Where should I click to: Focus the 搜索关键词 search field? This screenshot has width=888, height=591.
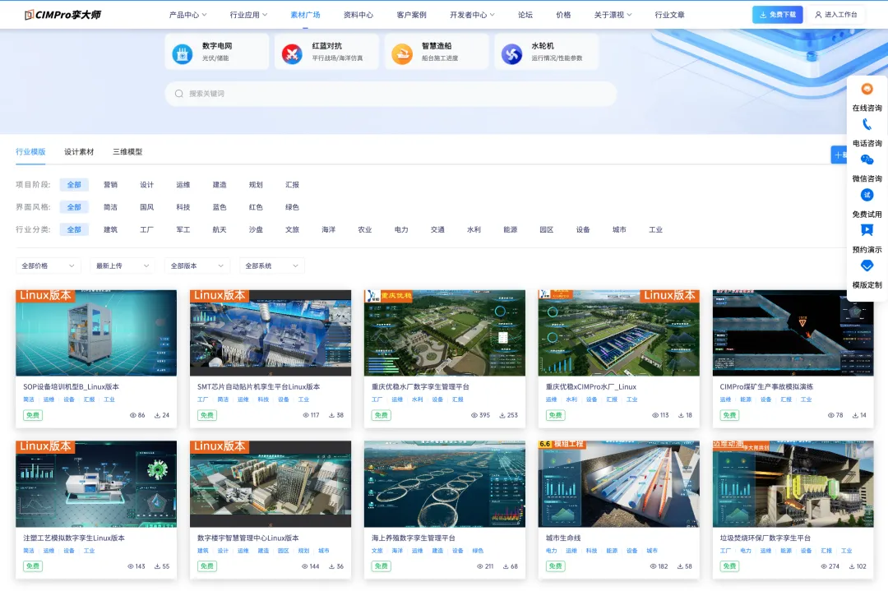coord(391,94)
